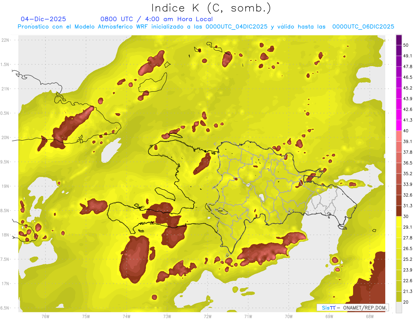This screenshot has width=415, height=321.
Task: Click longitude label "74W"
Action: coord(126,316)
